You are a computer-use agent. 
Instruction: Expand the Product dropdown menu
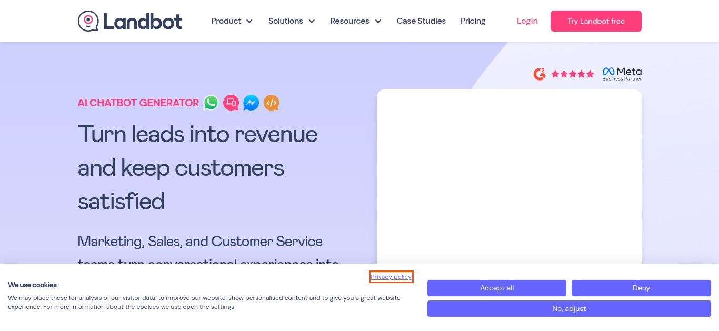tap(232, 21)
